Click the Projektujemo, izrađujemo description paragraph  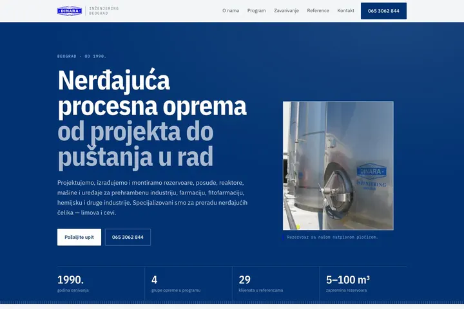coord(152,198)
